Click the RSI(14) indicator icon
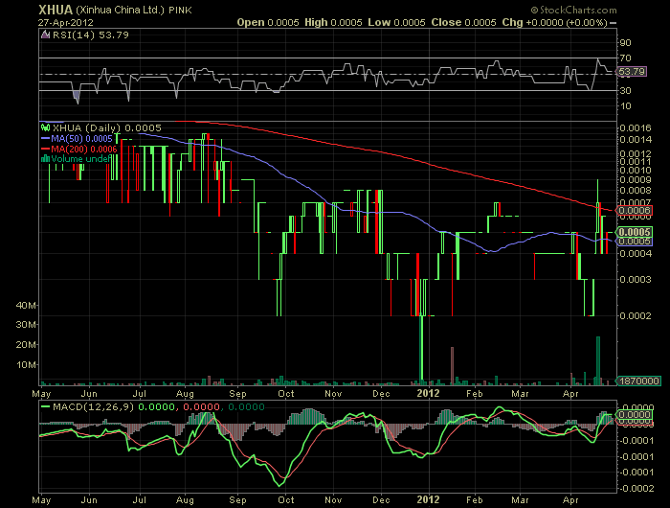 pos(45,35)
